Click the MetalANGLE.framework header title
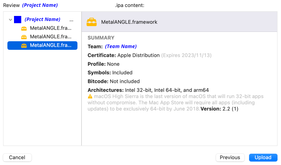281x165 pixels. (129, 22)
